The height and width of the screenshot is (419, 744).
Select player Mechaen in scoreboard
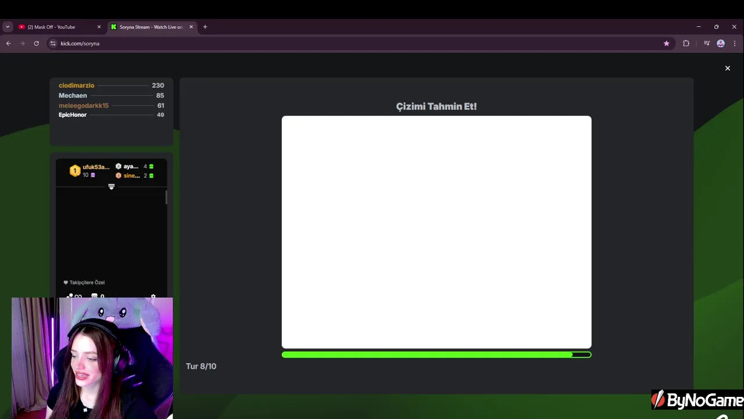[73, 95]
